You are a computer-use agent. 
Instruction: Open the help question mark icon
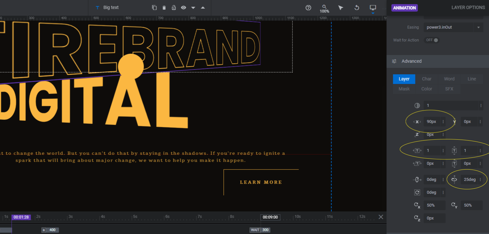(x=308, y=8)
